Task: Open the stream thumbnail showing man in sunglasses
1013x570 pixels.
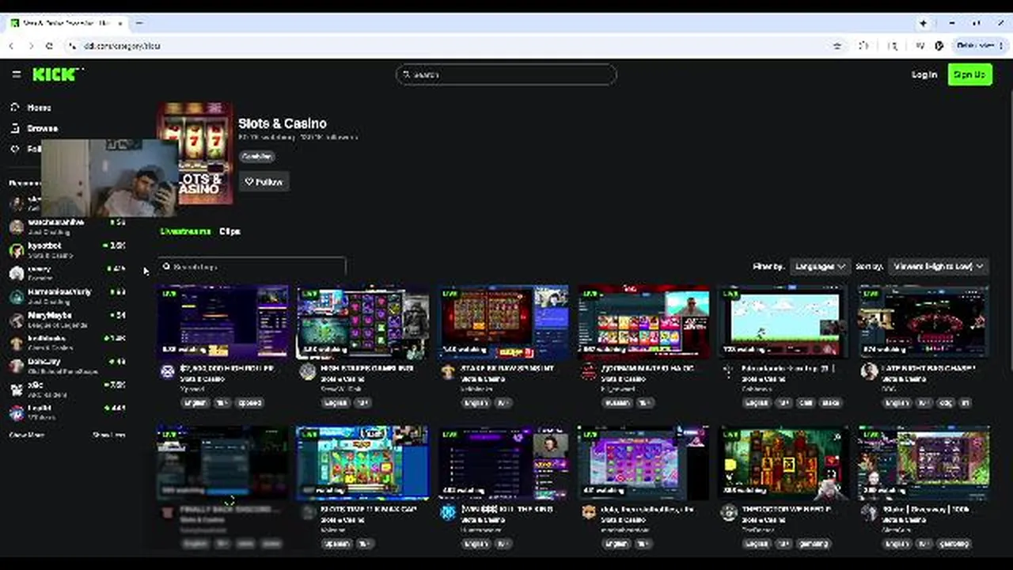Action: click(643, 322)
